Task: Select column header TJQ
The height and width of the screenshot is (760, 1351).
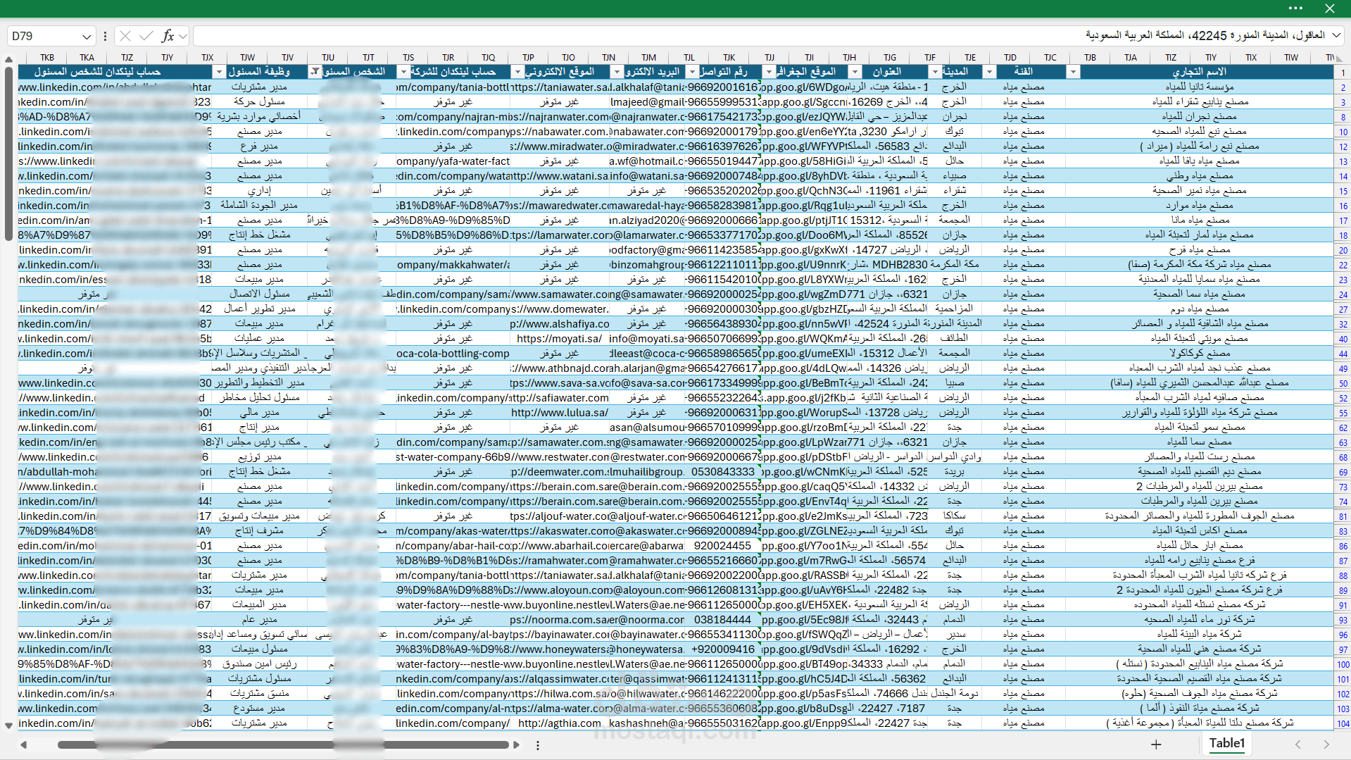Action: click(x=489, y=58)
